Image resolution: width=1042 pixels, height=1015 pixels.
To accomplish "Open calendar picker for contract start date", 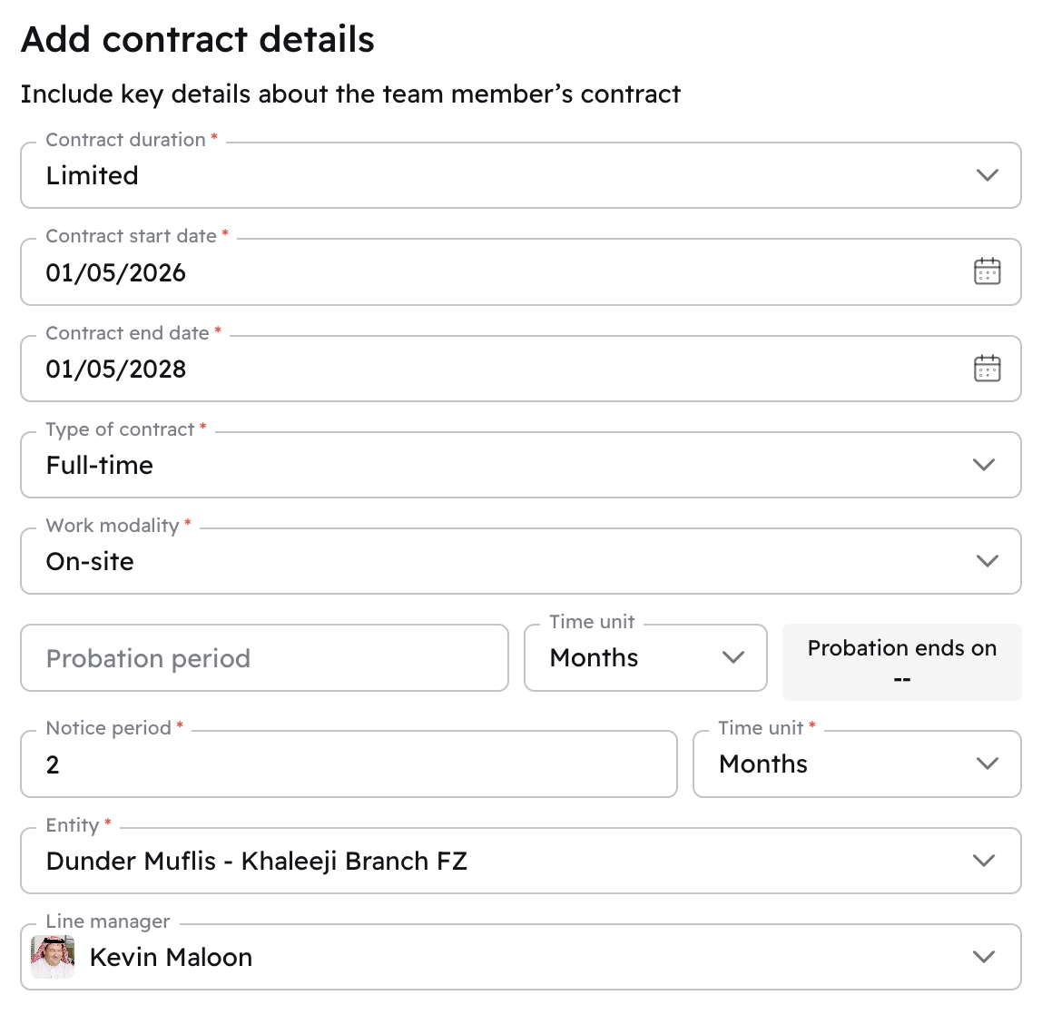I will pos(987,271).
